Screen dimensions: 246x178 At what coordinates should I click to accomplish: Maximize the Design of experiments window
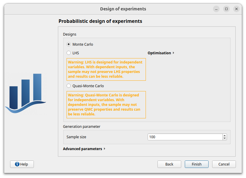point(226,9)
